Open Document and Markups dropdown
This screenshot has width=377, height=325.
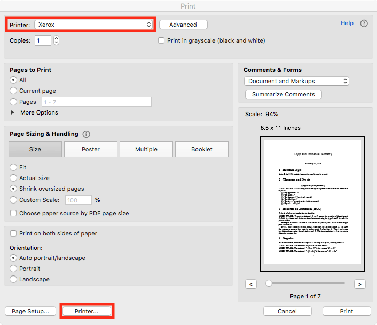tap(296, 81)
